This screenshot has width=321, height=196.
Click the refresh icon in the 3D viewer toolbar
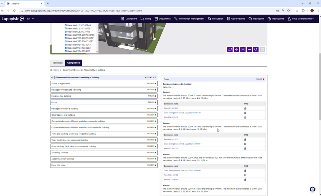pyautogui.click(x=230, y=50)
